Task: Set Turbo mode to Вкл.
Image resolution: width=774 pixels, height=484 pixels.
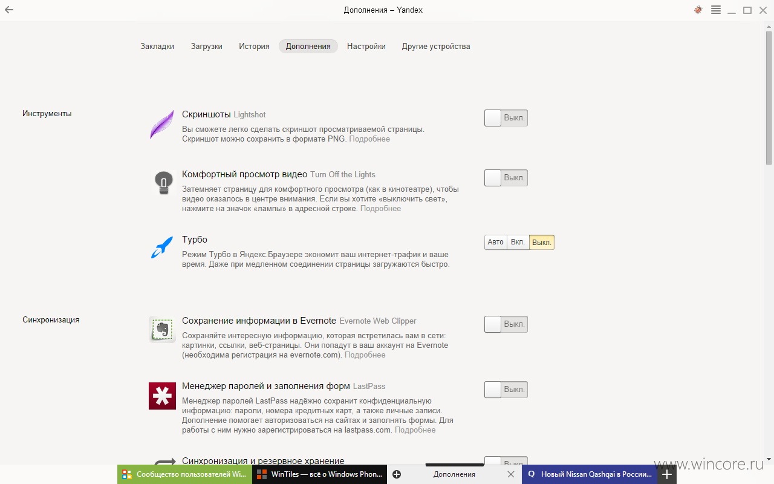Action: point(518,242)
